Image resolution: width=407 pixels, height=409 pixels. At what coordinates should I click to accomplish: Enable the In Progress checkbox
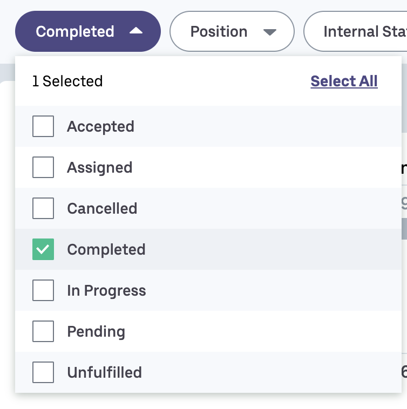point(43,291)
